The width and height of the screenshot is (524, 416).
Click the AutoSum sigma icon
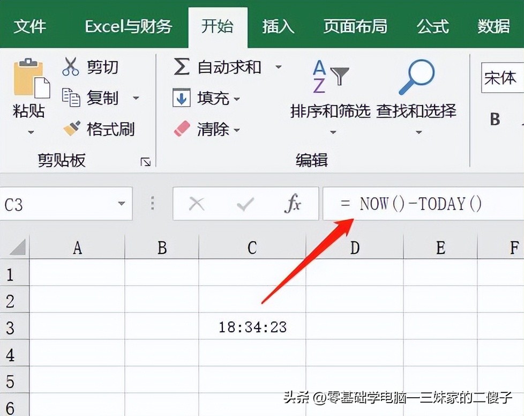point(182,67)
